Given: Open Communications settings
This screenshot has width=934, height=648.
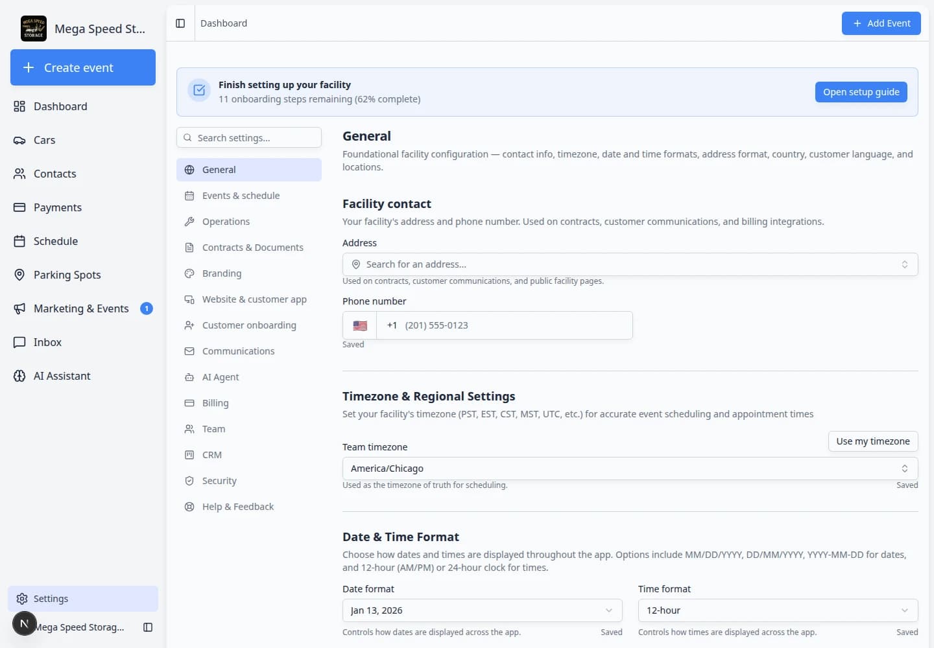Looking at the screenshot, I should [249, 351].
